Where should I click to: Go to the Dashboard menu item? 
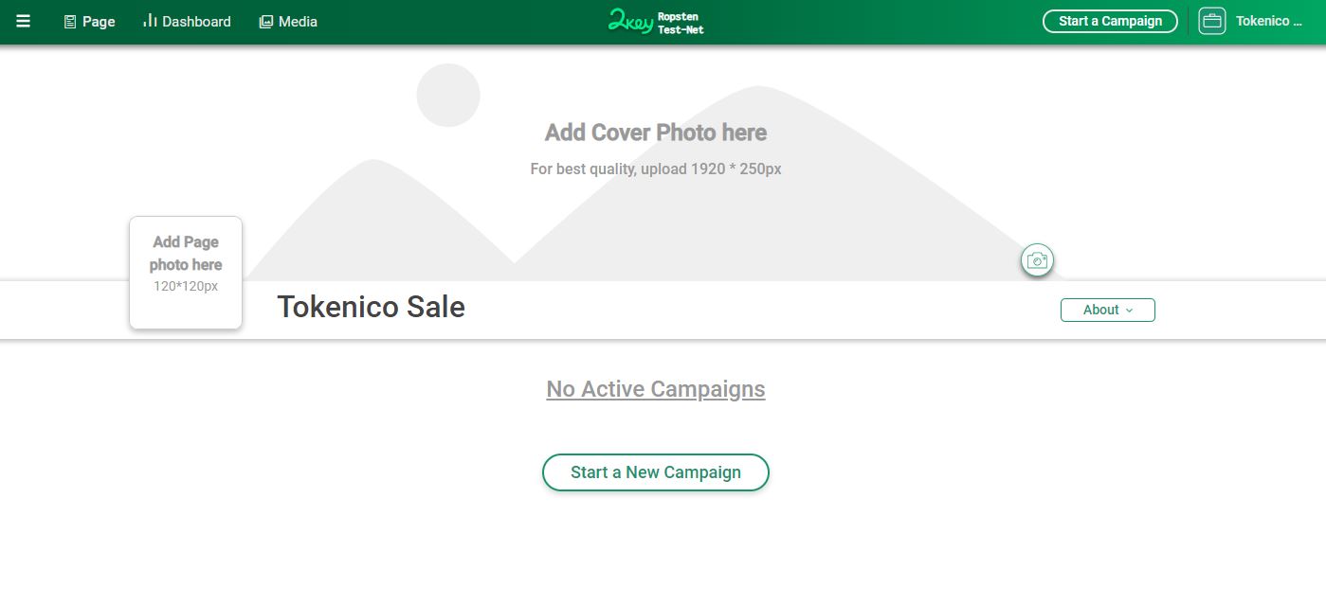(x=187, y=22)
